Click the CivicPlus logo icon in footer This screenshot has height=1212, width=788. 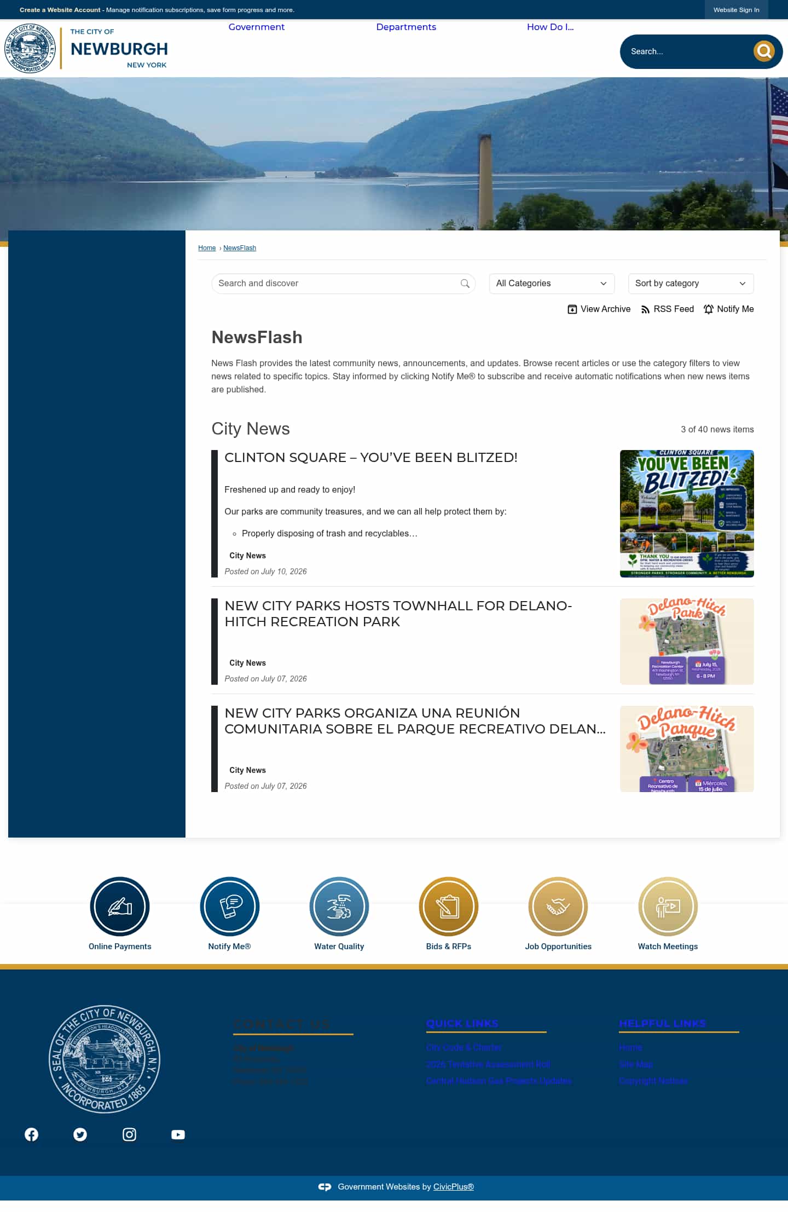(325, 1187)
